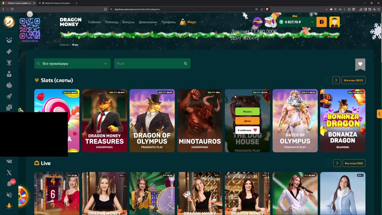This screenshot has width=382, height=215.
Task: Switch to widget.donatepay.ru browser tab
Action: (55, 3)
